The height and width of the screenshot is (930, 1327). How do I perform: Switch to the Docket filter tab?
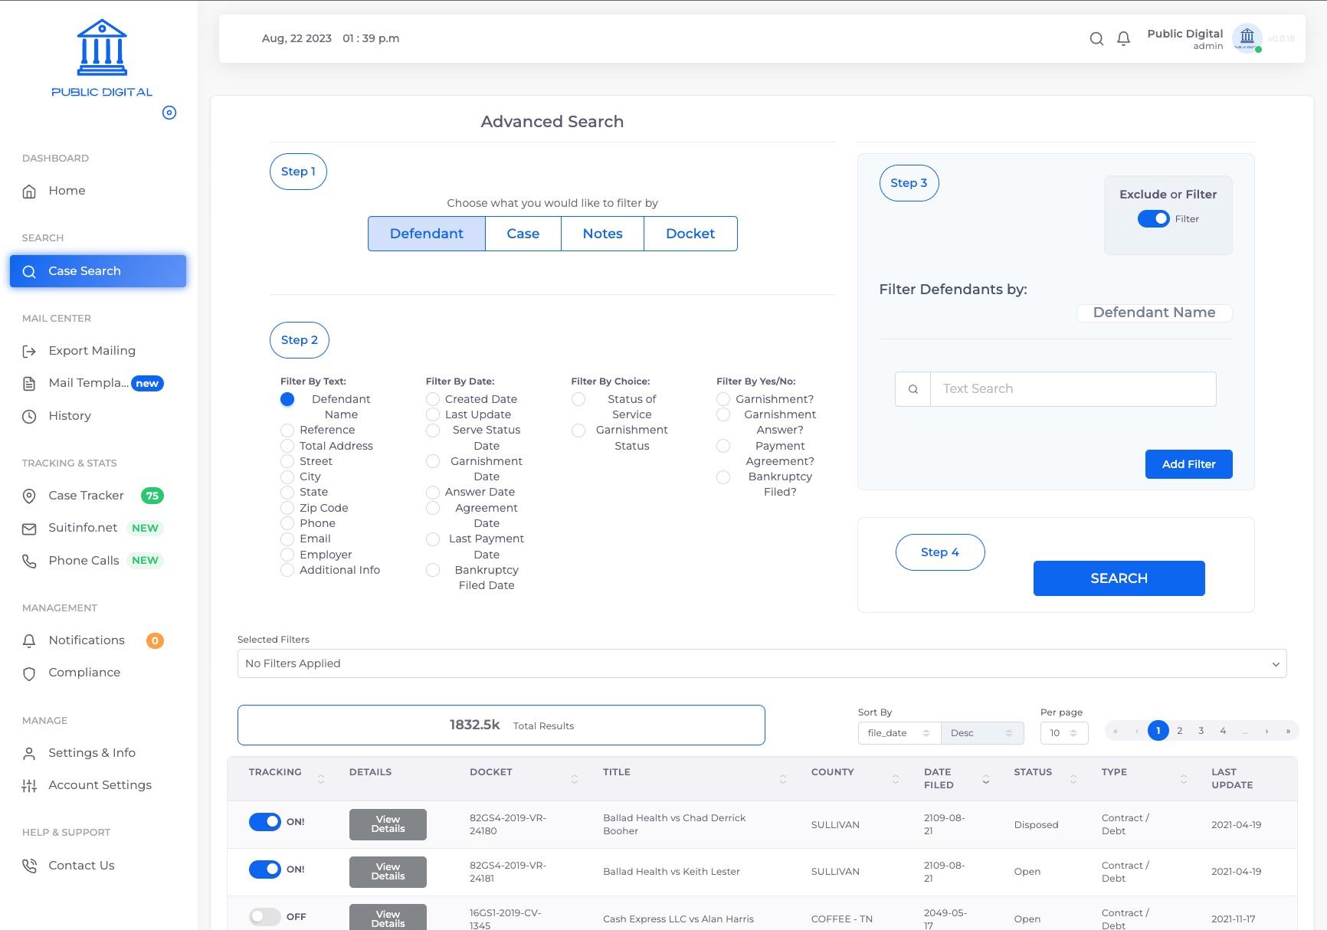[x=690, y=234]
